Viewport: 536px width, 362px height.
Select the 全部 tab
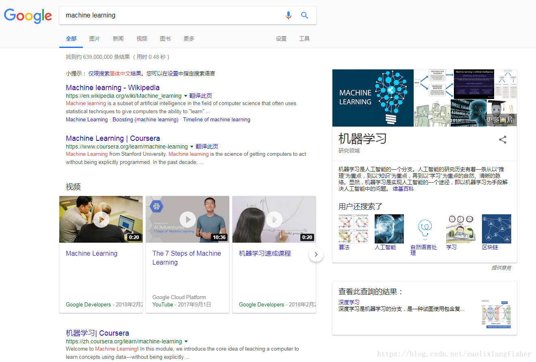(x=71, y=39)
